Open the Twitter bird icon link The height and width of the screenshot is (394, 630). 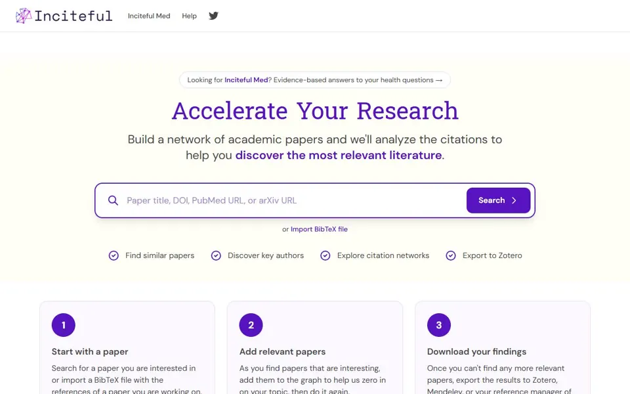pos(213,16)
